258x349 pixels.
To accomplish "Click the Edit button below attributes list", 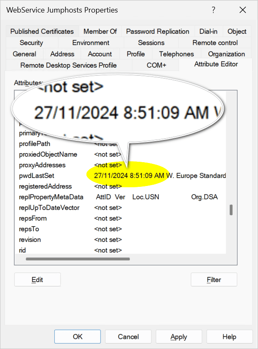I will point(37,280).
